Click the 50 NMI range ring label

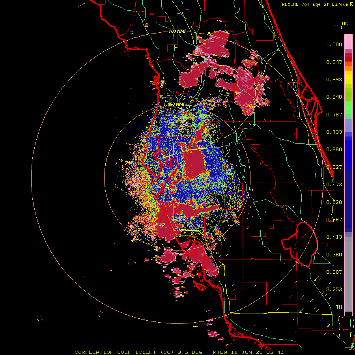(177, 105)
